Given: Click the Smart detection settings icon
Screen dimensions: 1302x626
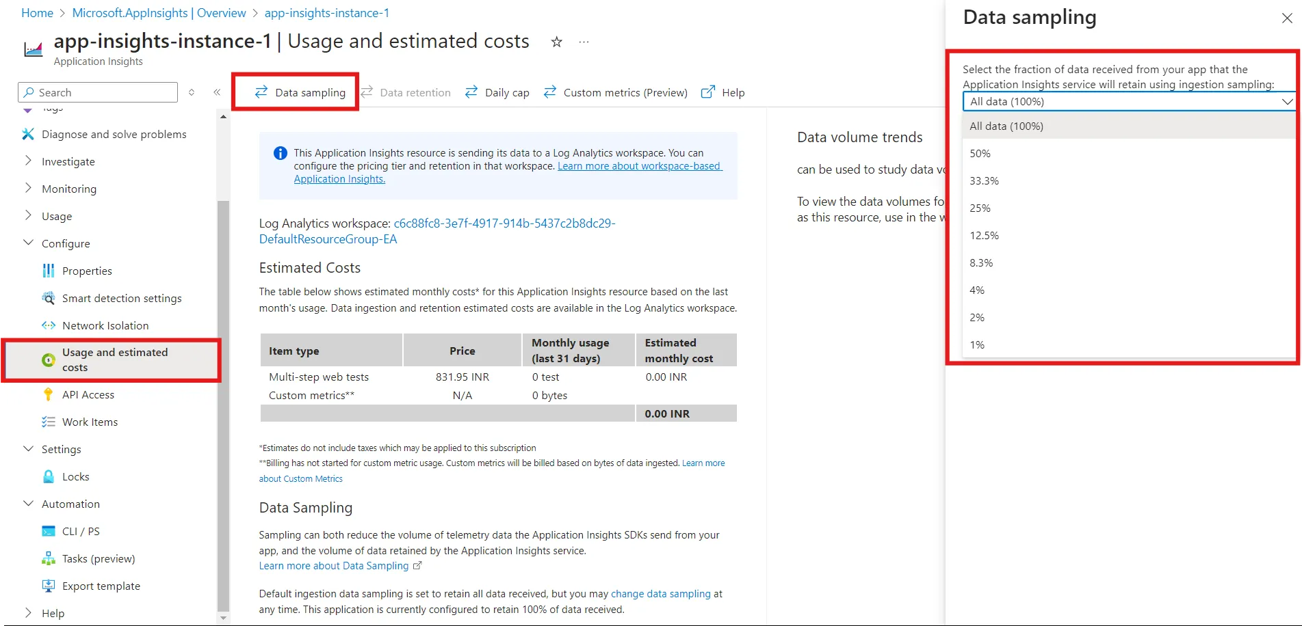Looking at the screenshot, I should (48, 298).
